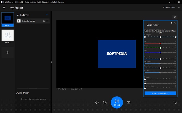Click More canvas effects button
The image size is (182, 113).
(x=160, y=93)
